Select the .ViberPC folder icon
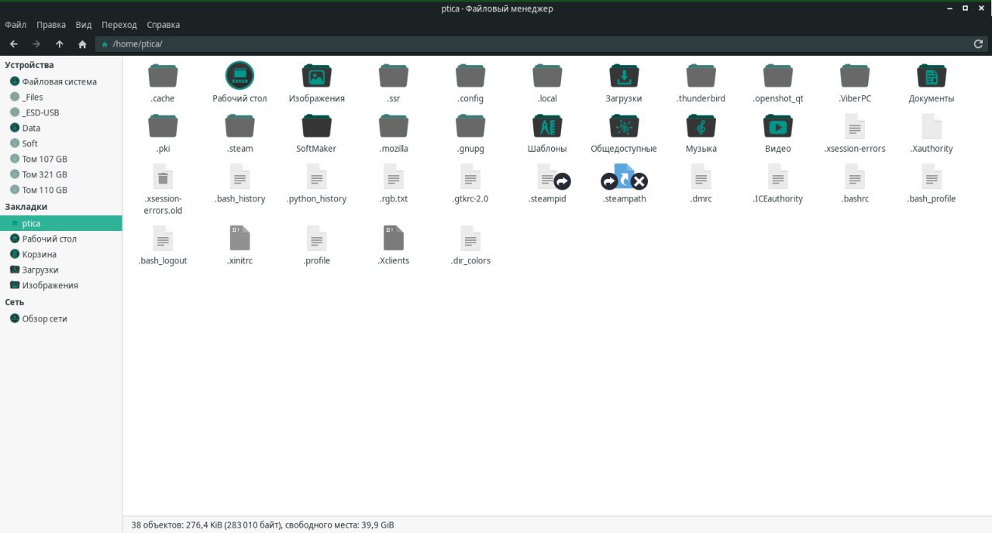Viewport: 992px width, 533px height. [x=855, y=76]
